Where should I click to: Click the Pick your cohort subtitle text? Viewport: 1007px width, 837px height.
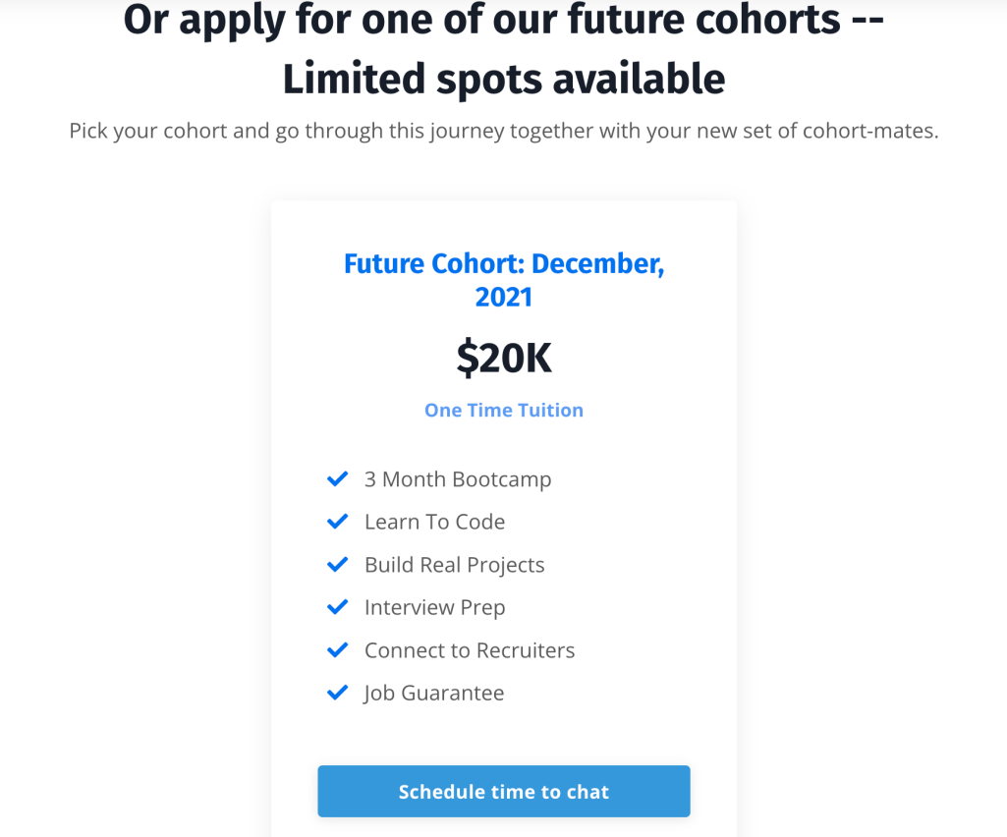503,131
